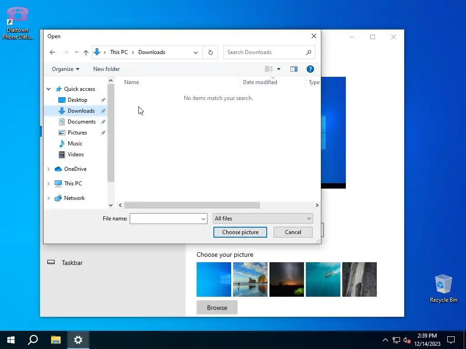Select the Dialtown Phone Dating desktop shortcut
This screenshot has width=466, height=349.
17,23
